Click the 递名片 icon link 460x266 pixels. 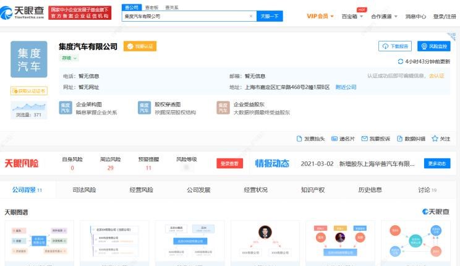coord(343,139)
